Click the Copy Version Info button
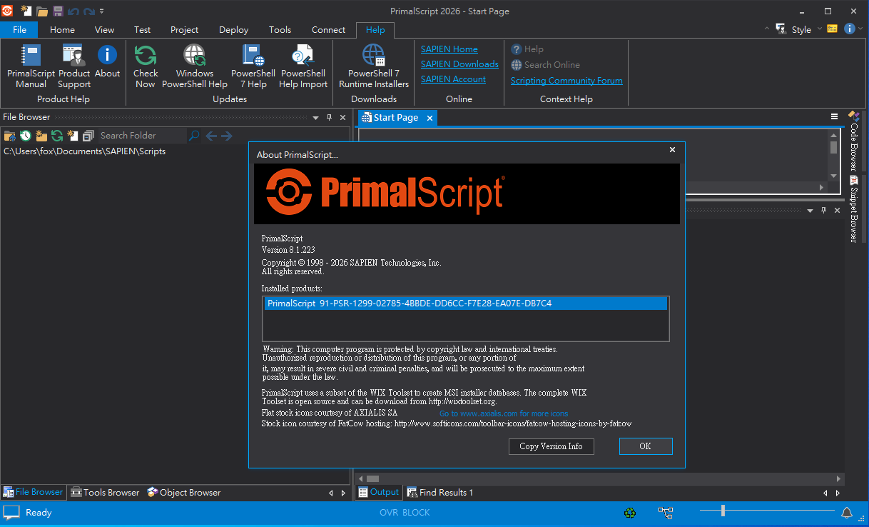The height and width of the screenshot is (527, 869). (x=551, y=446)
